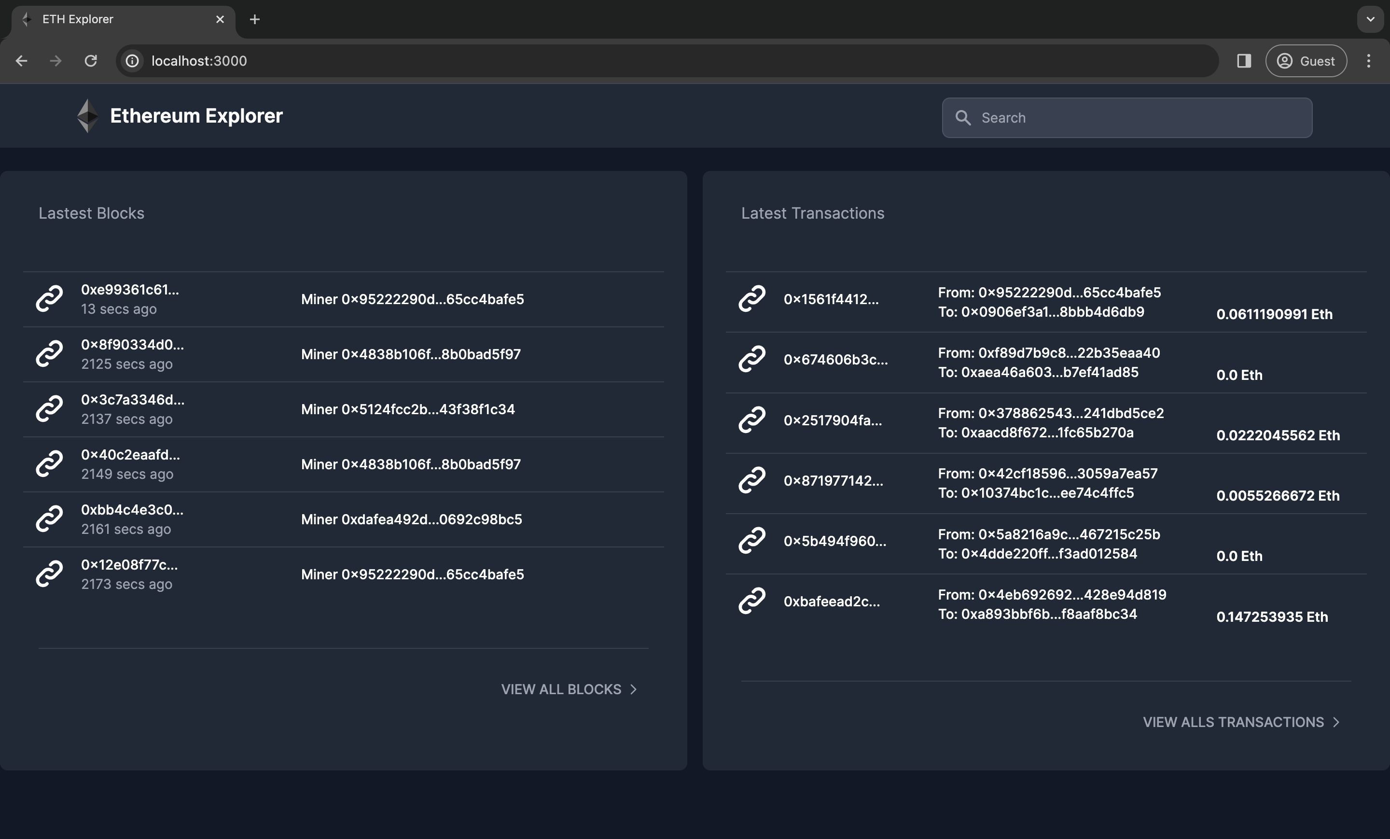Expand the tab search dropdown arrow

pos(1370,19)
